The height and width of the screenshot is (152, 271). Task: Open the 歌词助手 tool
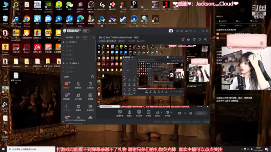[90, 108]
